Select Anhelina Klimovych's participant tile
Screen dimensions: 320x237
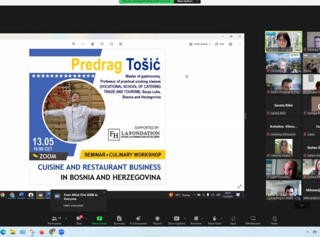point(284,127)
